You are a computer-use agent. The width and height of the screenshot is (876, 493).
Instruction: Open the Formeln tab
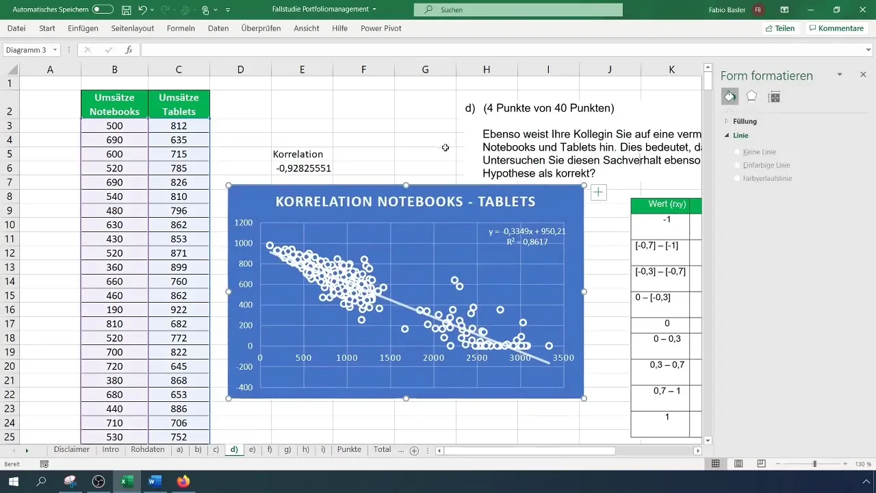click(181, 28)
